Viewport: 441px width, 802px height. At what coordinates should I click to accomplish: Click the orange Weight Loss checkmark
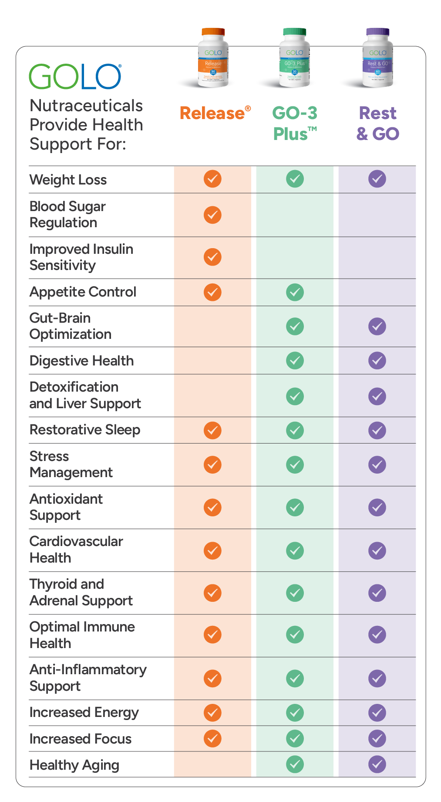[212, 179]
